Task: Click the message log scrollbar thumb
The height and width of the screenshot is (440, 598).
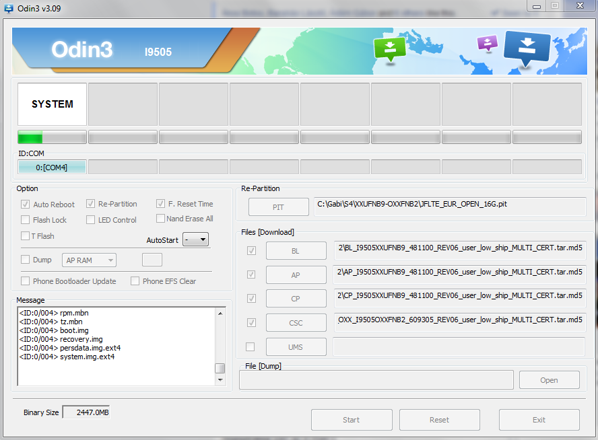Action: click(x=220, y=368)
